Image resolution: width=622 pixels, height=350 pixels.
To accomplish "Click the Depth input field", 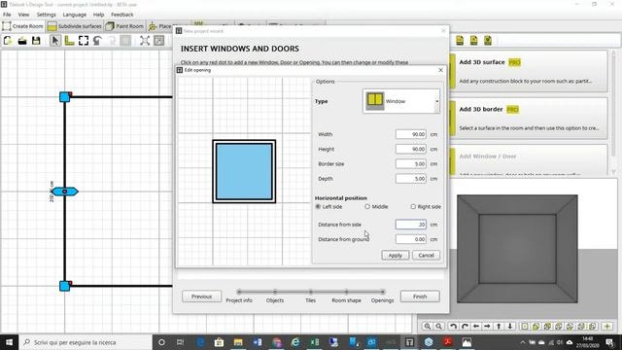I will [x=411, y=179].
